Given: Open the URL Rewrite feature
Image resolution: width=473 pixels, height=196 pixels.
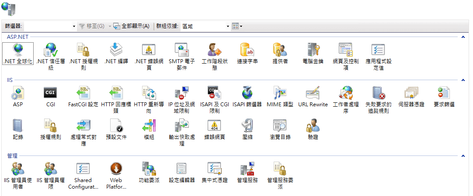Looking at the screenshot, I should (x=313, y=97).
